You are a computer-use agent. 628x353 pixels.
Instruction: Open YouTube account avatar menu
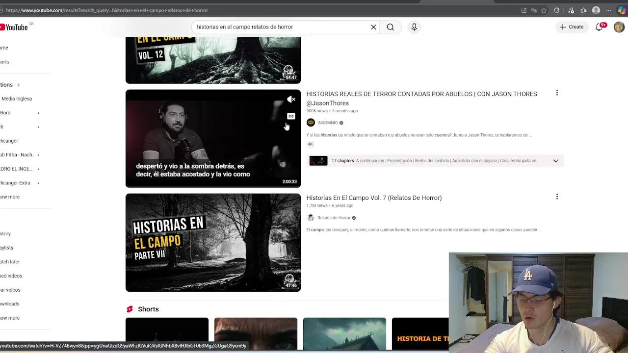click(x=619, y=27)
